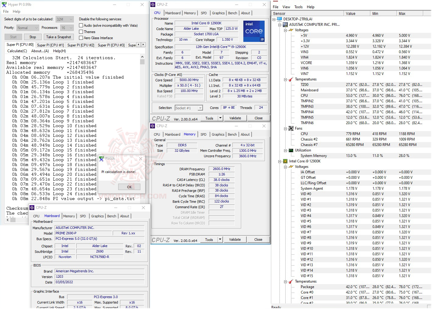
Task: Open the View menu in HWiNFO
Action: (x=286, y=7)
